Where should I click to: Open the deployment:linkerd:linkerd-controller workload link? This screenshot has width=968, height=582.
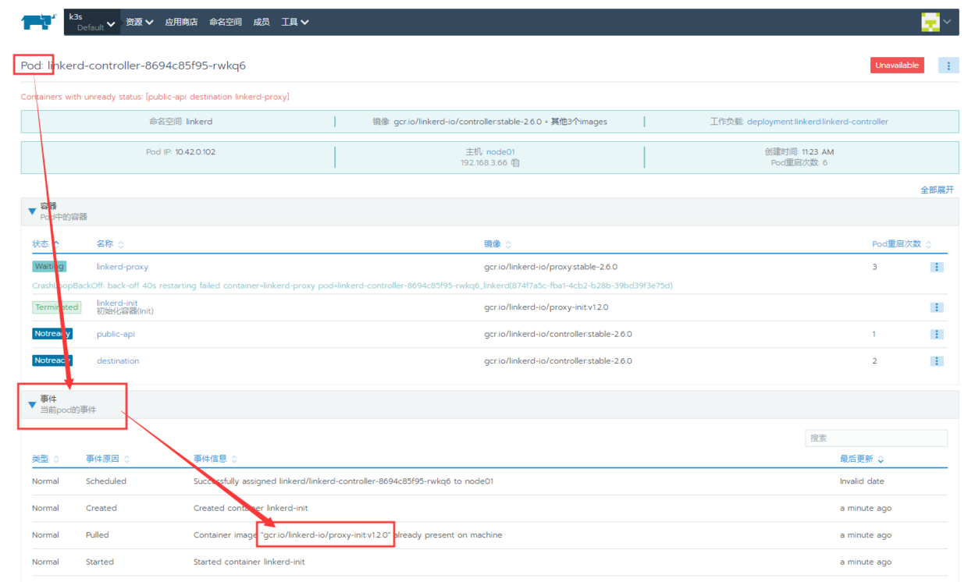pos(817,122)
